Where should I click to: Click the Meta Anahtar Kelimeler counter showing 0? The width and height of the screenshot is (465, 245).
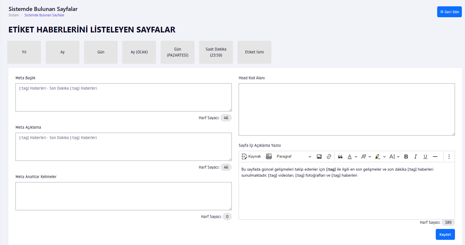227,217
